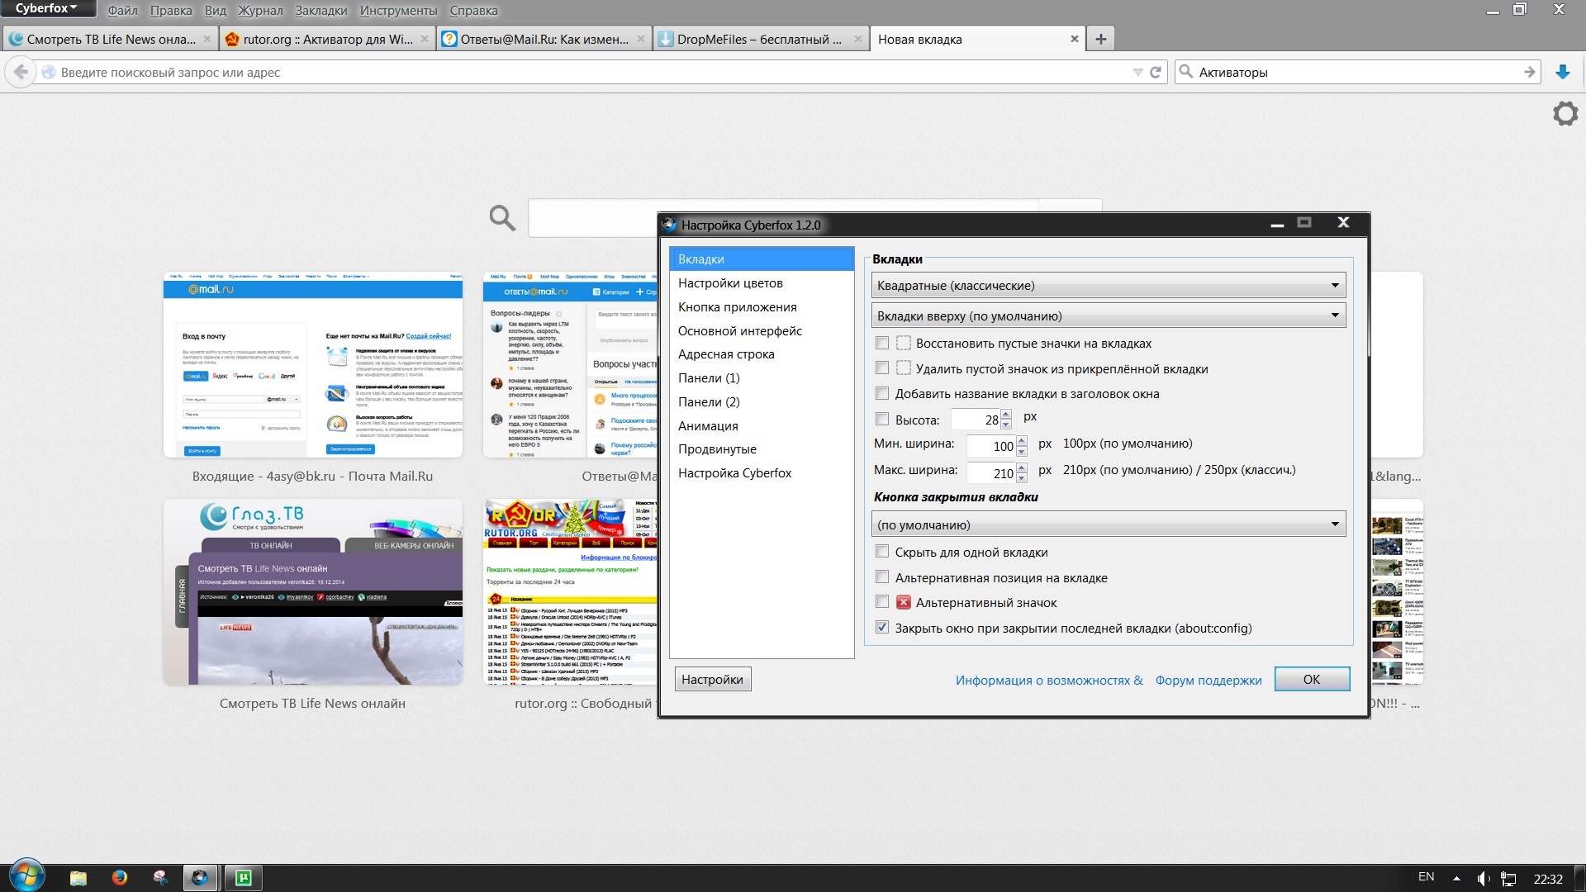The image size is (1586, 892).
Task: Enable Удалить пустой значок из прикреплённой вкладки
Action: pos(882,368)
